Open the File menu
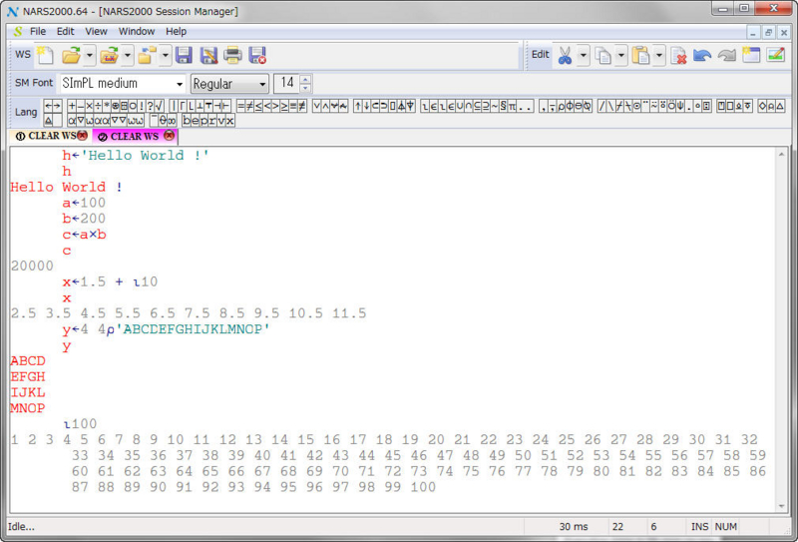798x542 pixels. pyautogui.click(x=38, y=32)
